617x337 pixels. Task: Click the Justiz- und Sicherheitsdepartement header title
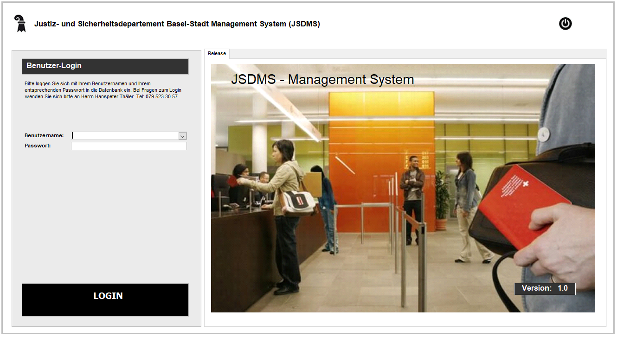(x=177, y=24)
